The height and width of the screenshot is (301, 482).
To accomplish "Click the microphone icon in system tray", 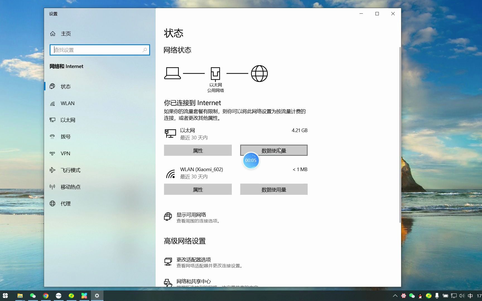I will coord(437,296).
